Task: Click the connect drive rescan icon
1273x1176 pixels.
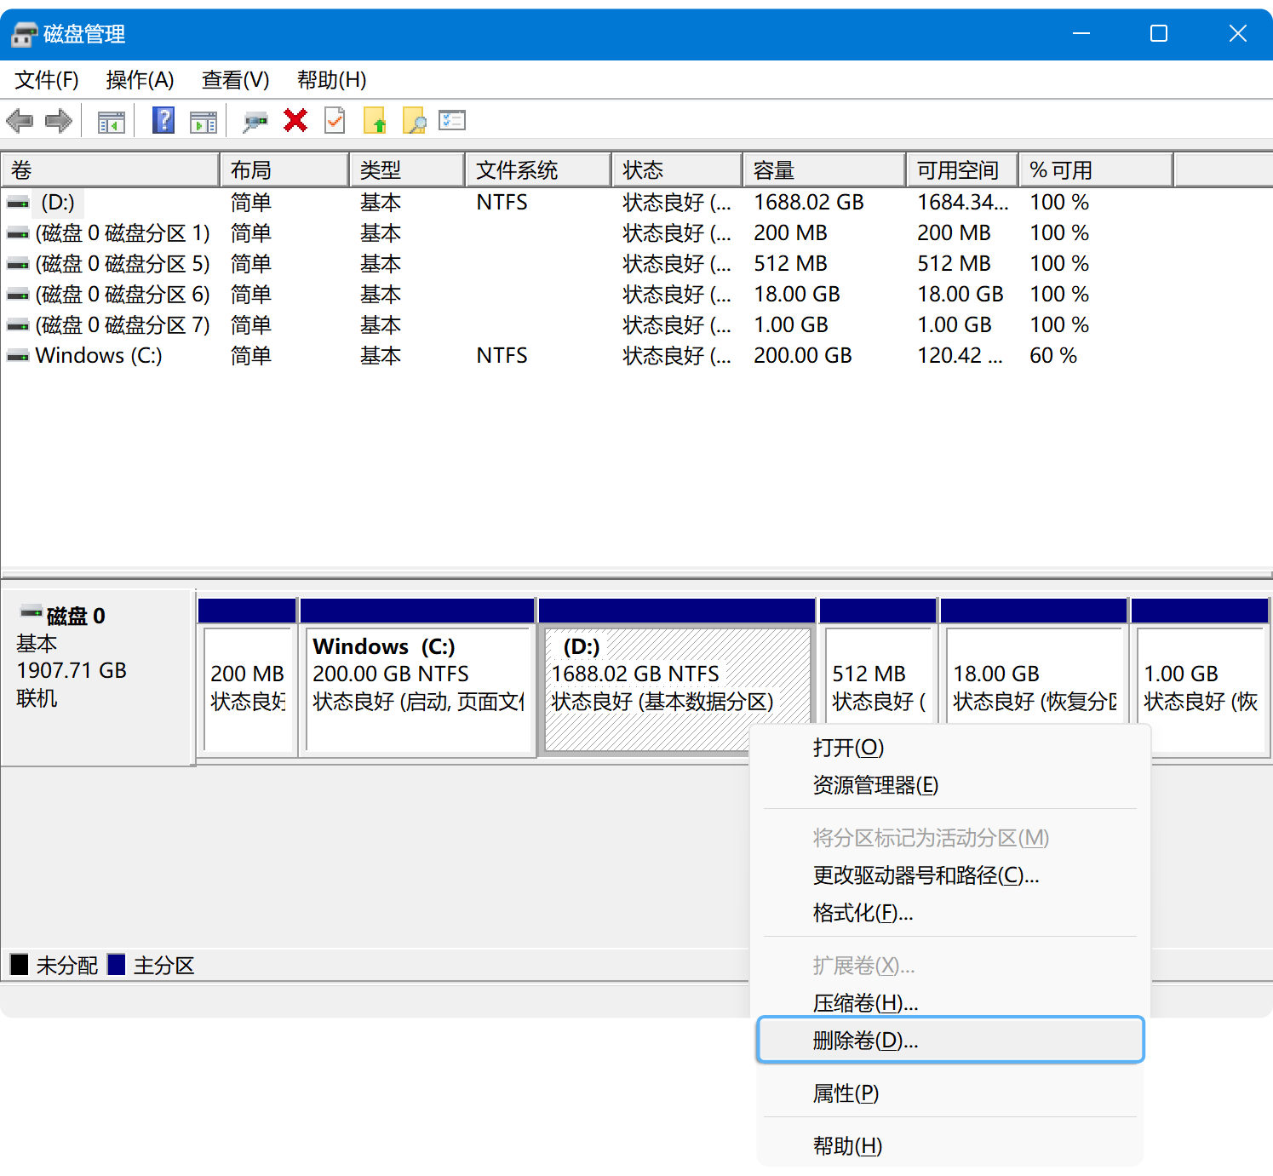Action: pos(255,122)
